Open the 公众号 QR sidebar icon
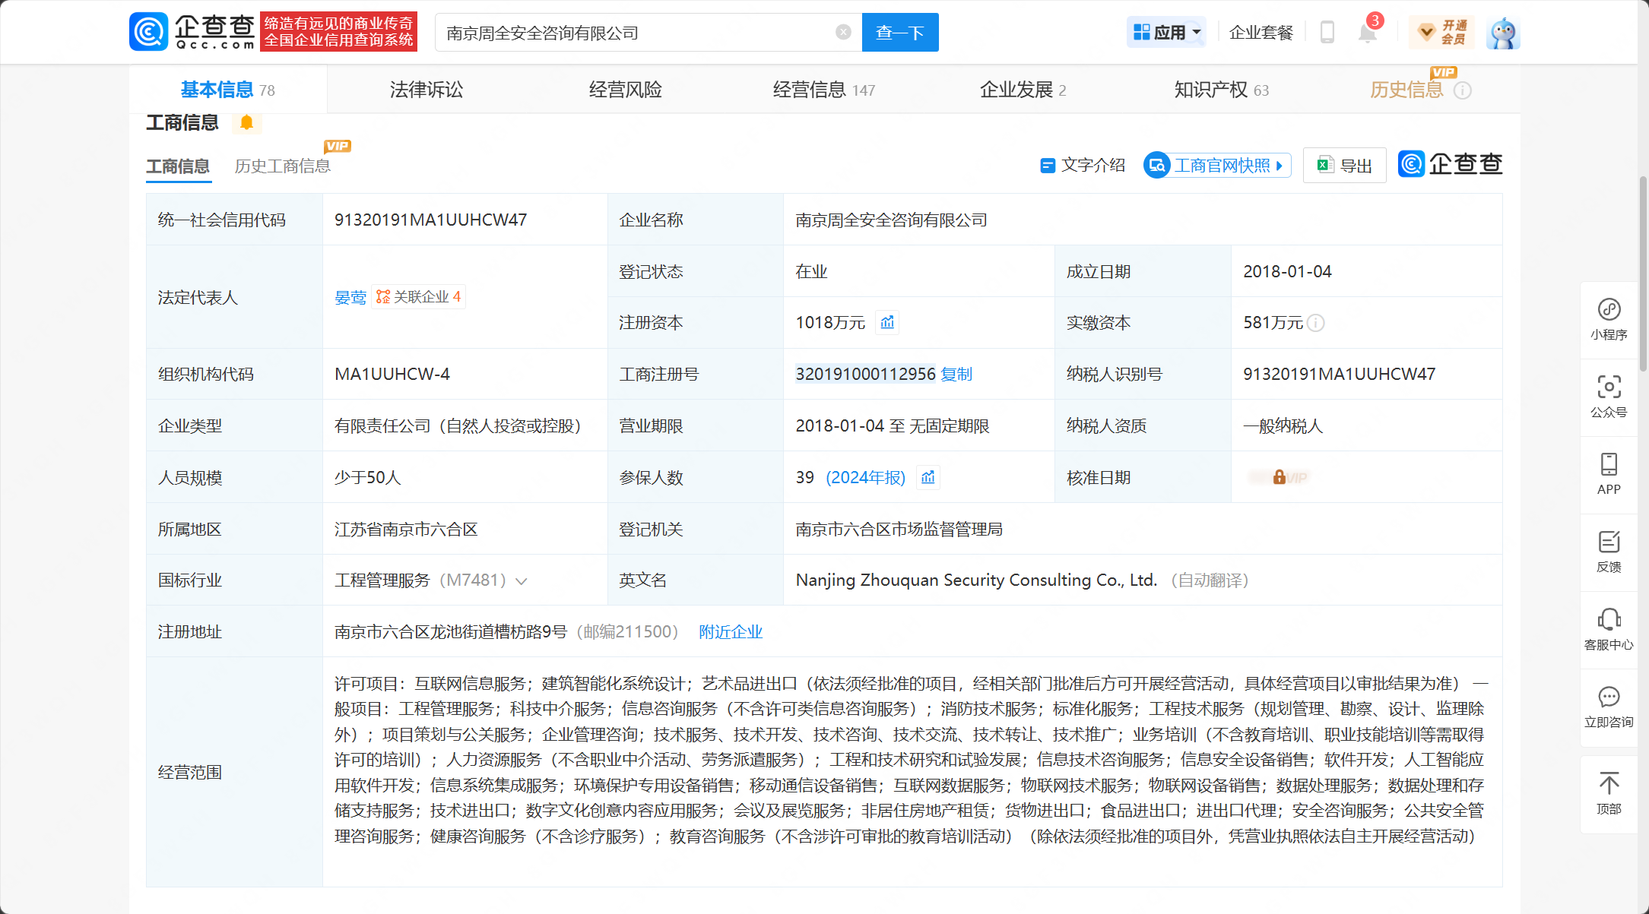This screenshot has width=1649, height=914. point(1609,387)
